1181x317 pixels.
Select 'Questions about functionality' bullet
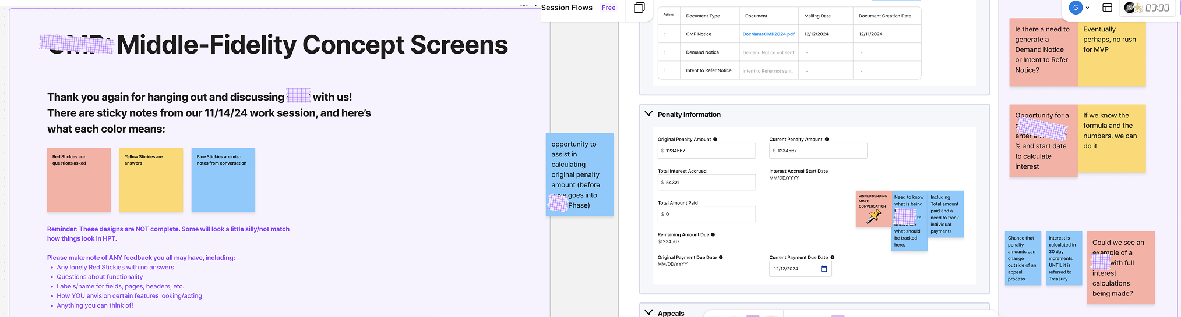click(100, 277)
